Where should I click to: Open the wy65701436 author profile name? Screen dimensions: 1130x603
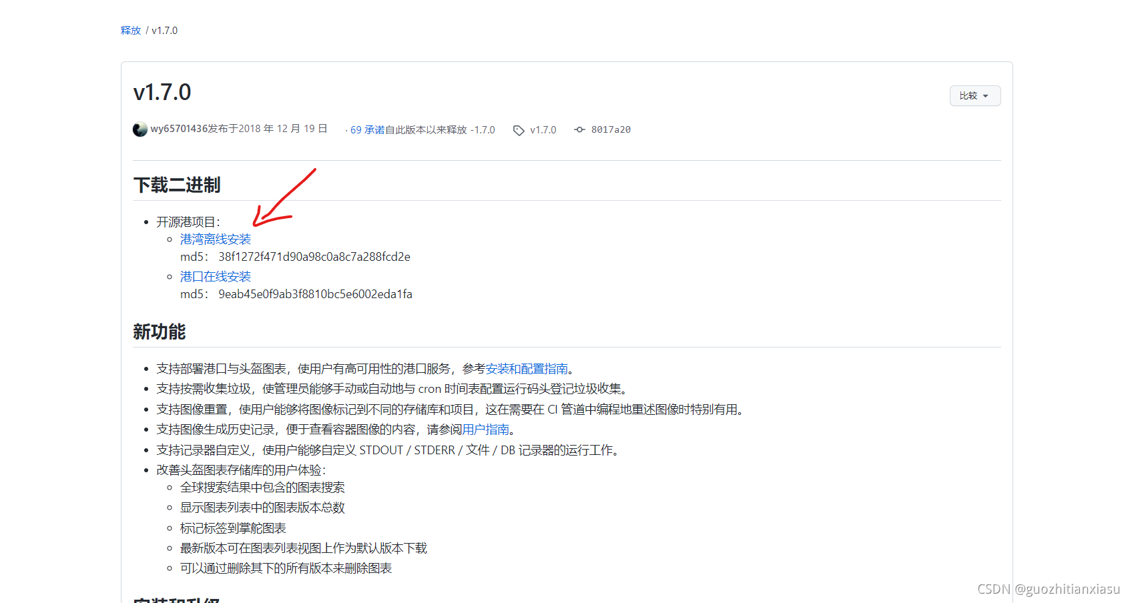click(x=179, y=129)
